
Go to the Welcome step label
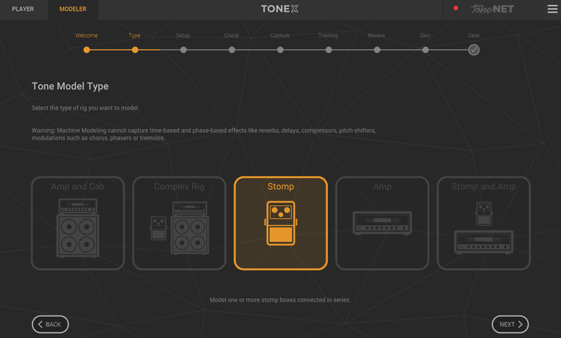[x=86, y=36]
